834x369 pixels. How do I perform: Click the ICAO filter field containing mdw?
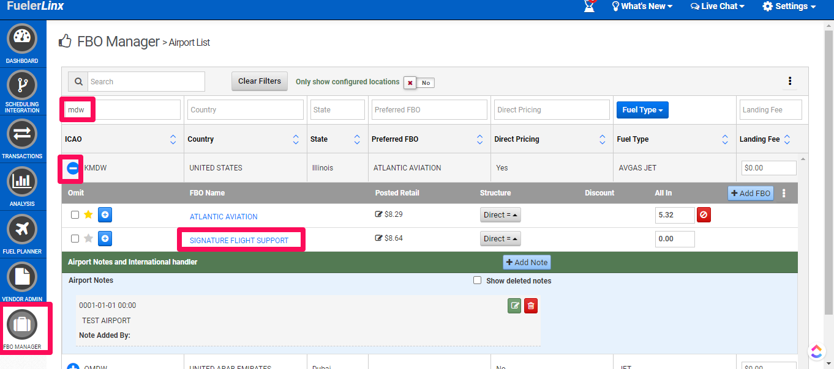pos(122,110)
